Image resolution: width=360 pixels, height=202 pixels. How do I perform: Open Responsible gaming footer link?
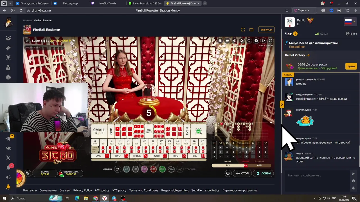pos(175,190)
